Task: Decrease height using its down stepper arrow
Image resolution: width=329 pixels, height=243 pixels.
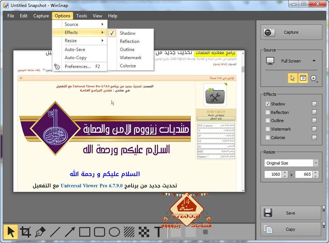Action: point(315,176)
